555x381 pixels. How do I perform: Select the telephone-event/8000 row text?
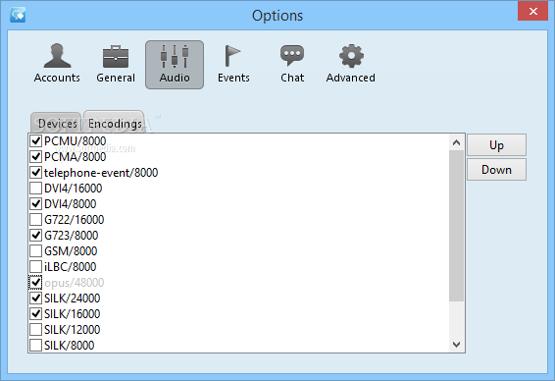point(101,173)
